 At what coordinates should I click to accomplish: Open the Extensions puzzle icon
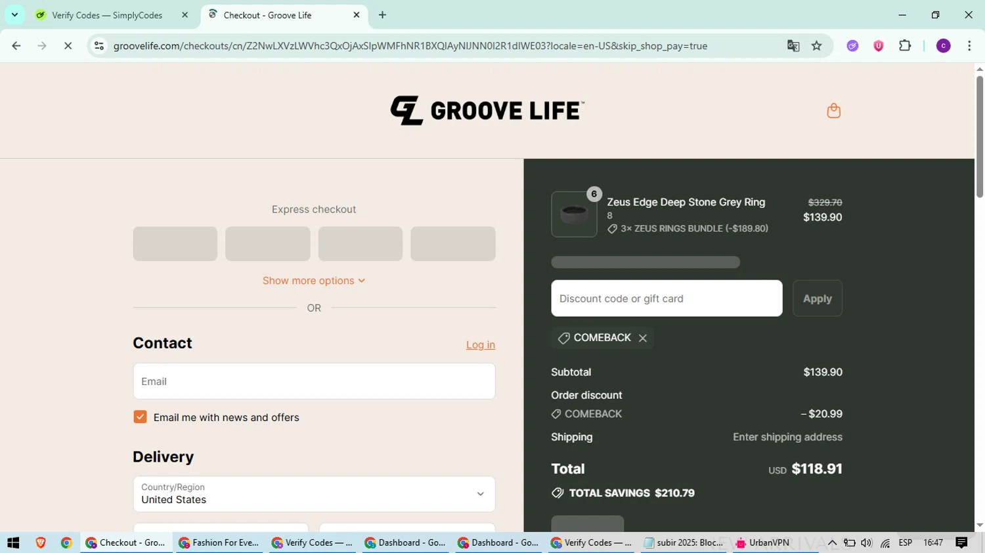click(x=905, y=46)
